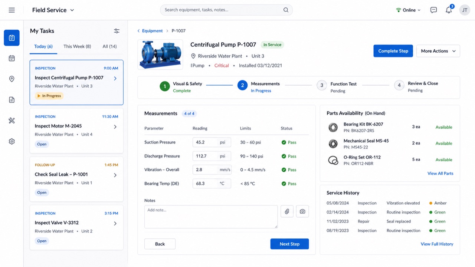Open Inspect Valve V-3312 task chevron
475x267 pixels.
tap(115, 224)
